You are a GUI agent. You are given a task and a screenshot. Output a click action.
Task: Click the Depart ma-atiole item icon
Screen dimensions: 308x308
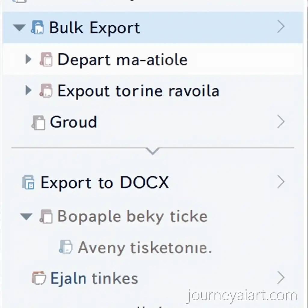tap(46, 60)
